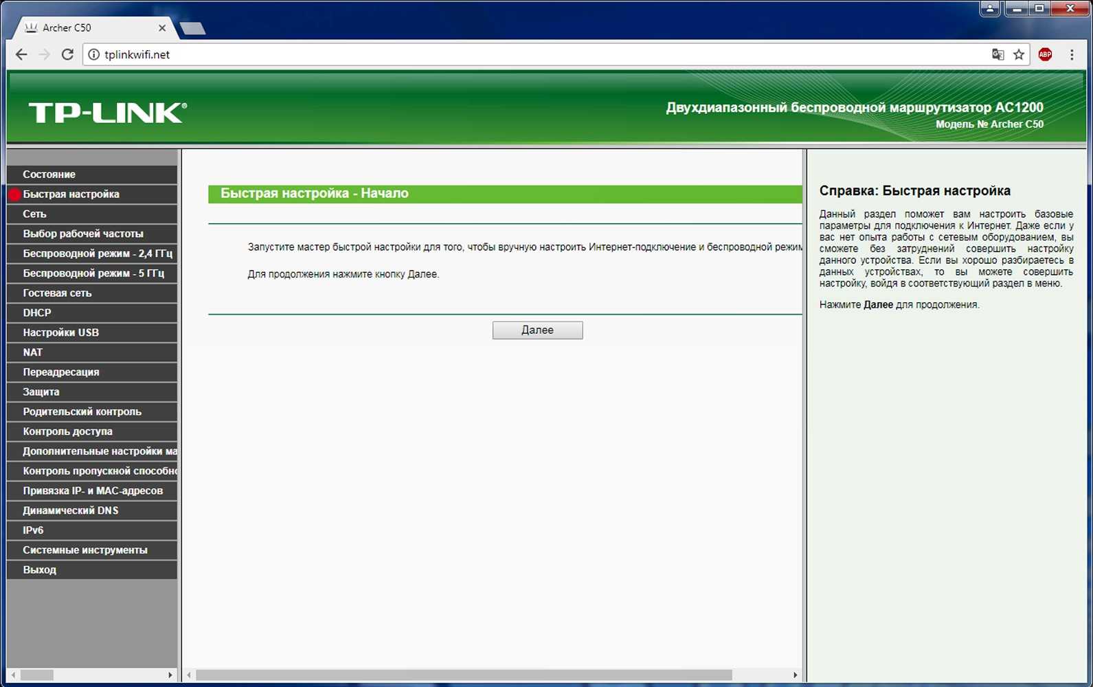Click the browser forward arrow
Screen dimensions: 1093x687
(44, 54)
